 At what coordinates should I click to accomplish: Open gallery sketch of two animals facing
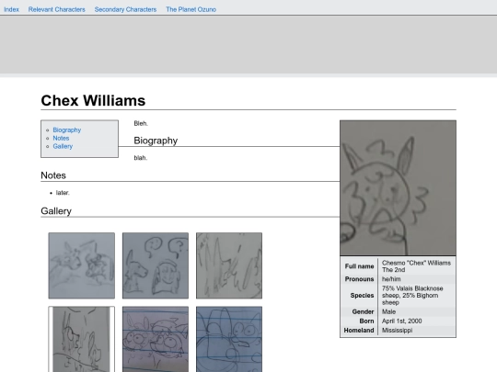(82, 265)
